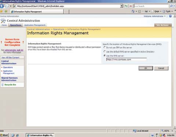Open the Welcome Administrator menu
Image resolution: width=176 pixels, height=137 pixels.
pyautogui.click(x=154, y=16)
